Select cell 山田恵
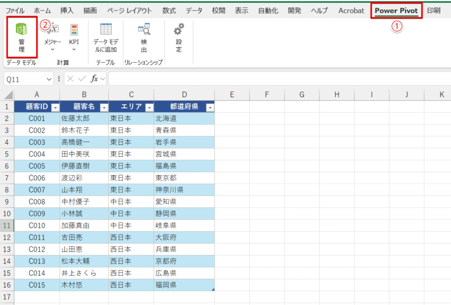This screenshot has height=305, width=451. (x=84, y=250)
